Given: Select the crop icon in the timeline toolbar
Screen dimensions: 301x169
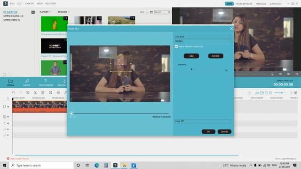Looking at the screenshot, I should point(50,92).
